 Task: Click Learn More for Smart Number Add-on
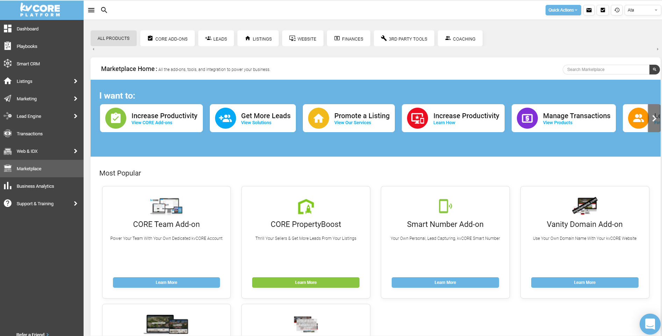(x=445, y=283)
